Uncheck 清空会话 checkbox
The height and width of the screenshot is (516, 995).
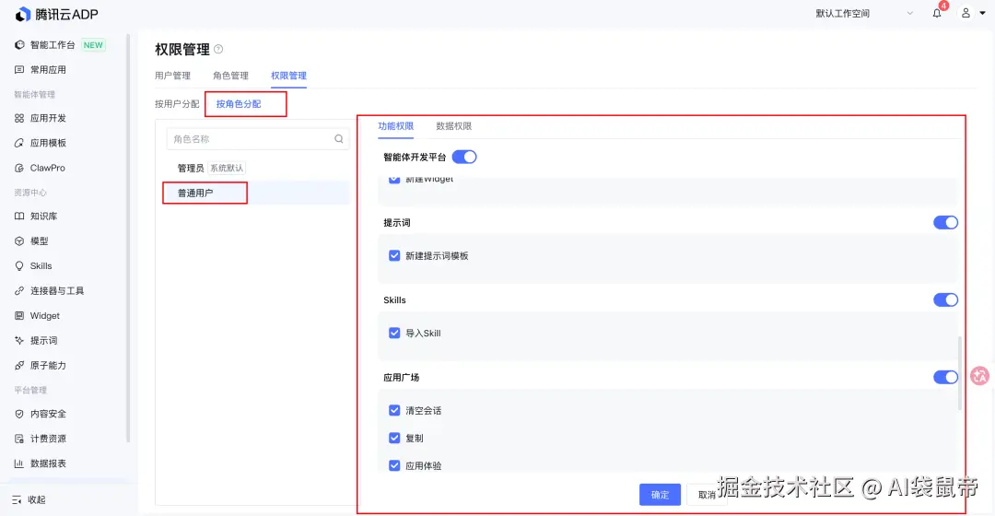[x=394, y=410]
